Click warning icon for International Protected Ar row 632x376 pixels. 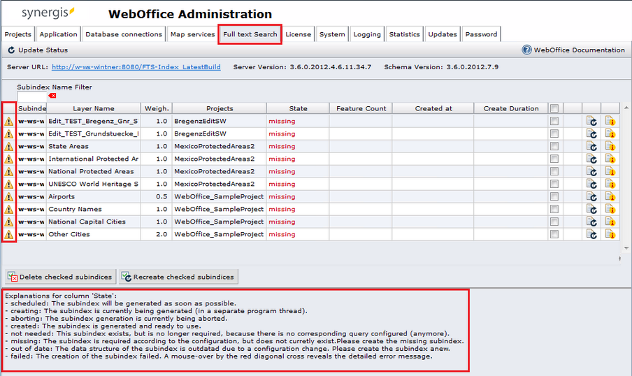[9, 159]
